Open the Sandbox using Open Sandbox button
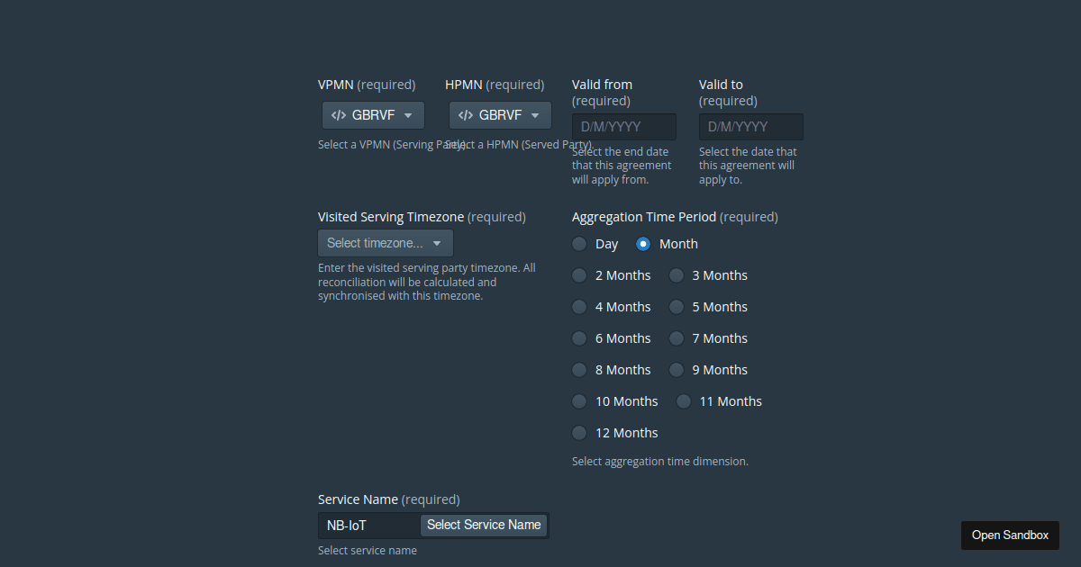Viewport: 1081px width, 567px height. coord(1010,535)
